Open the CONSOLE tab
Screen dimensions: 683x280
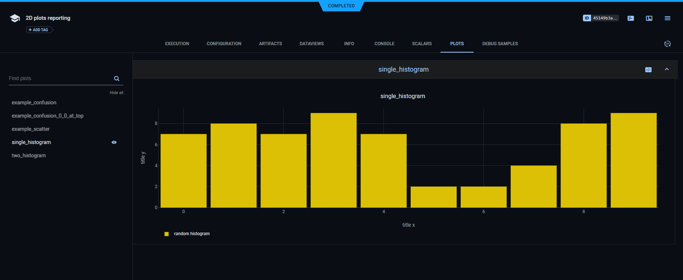coord(384,44)
